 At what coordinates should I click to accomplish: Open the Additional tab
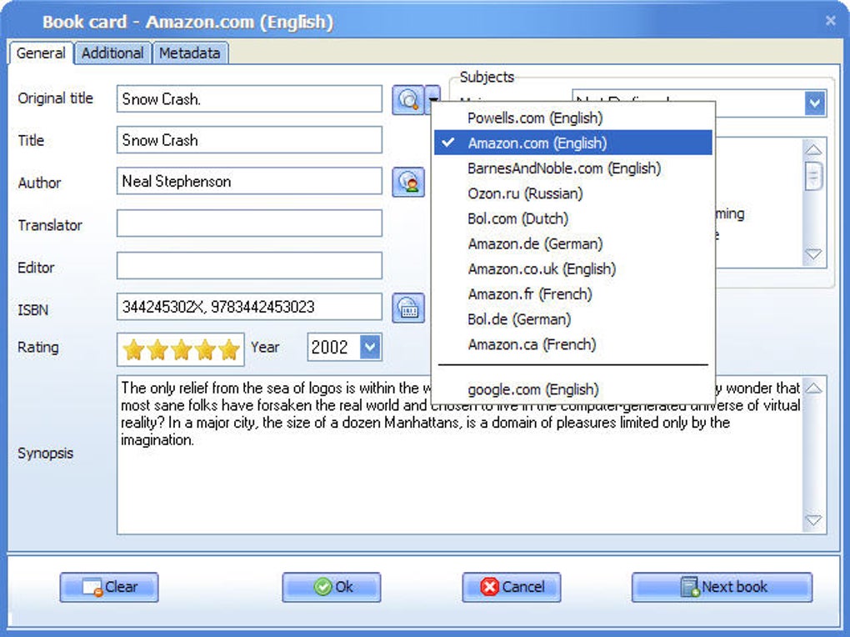112,53
